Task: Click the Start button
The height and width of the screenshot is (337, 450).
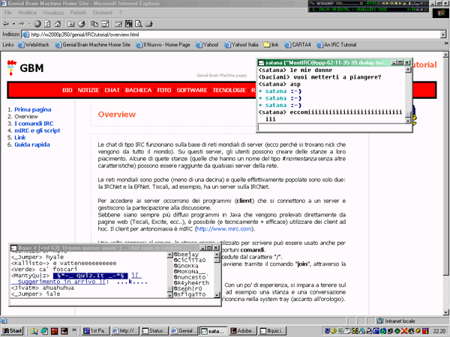Action: pos(12,331)
